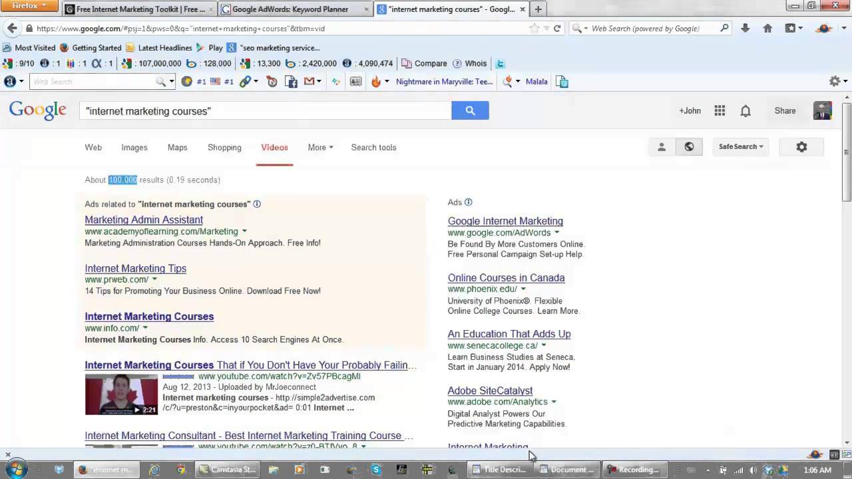This screenshot has height=479, width=852.
Task: Open the Adobe SiteCatalyst ad
Action: [x=490, y=391]
